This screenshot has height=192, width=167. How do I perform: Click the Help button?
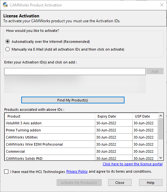pyautogui.click(x=151, y=183)
